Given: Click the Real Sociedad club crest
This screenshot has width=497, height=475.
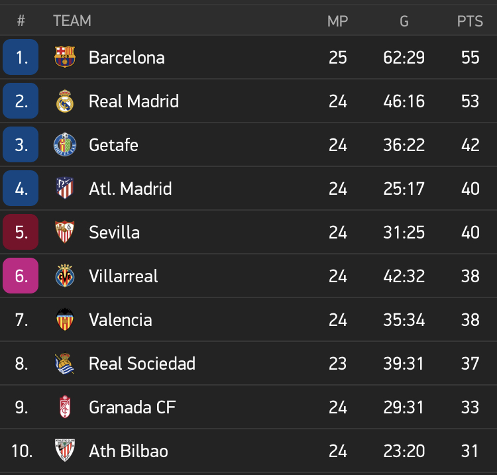Looking at the screenshot, I should pyautogui.click(x=65, y=363).
